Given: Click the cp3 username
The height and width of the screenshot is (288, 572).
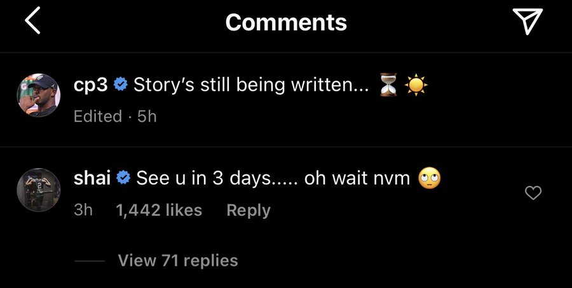Looking at the screenshot, I should point(90,86).
